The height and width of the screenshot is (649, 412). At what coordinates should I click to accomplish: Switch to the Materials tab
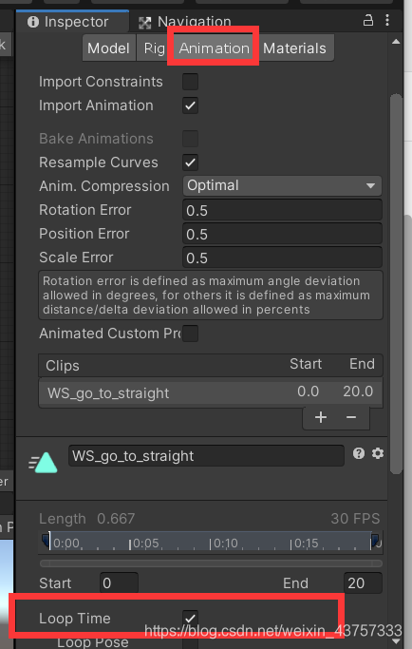click(294, 48)
